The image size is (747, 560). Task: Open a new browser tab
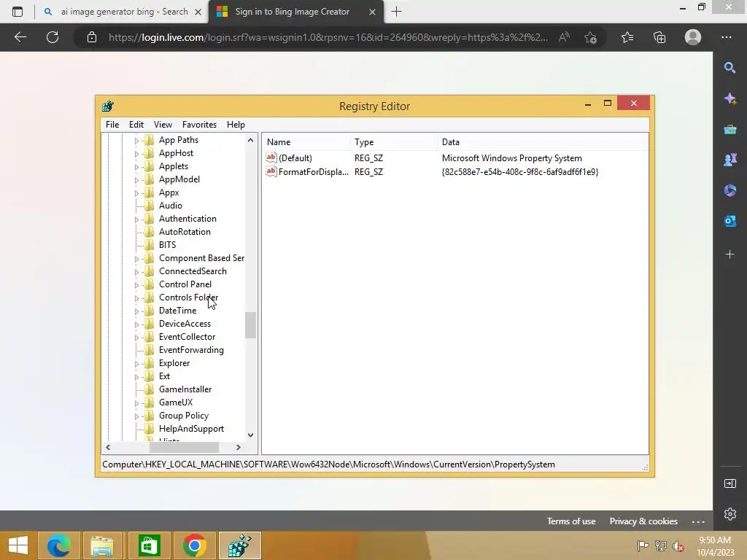point(396,12)
